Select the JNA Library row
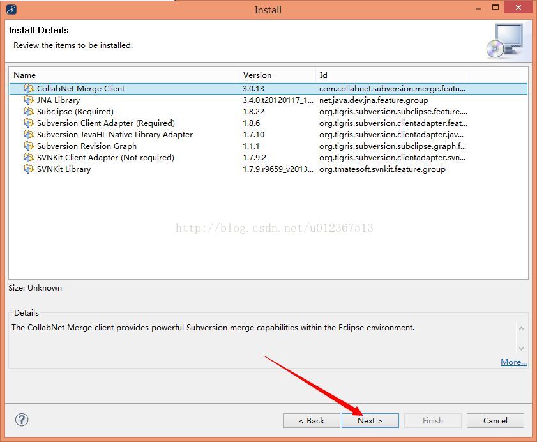This screenshot has width=537, height=442. coord(268,100)
